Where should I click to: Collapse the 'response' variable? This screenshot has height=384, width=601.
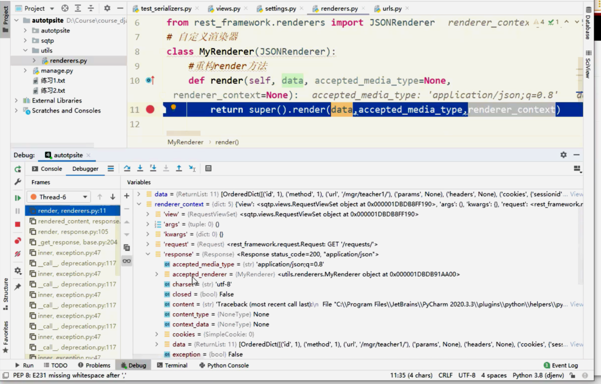[x=148, y=254]
